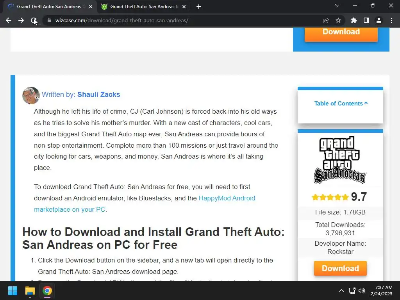Click the File size: 1.78GB text
Image resolution: width=400 pixels, height=300 pixels.
[x=340, y=212]
